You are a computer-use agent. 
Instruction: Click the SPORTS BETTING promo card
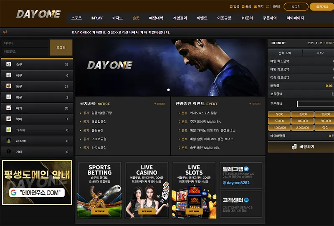99,190
